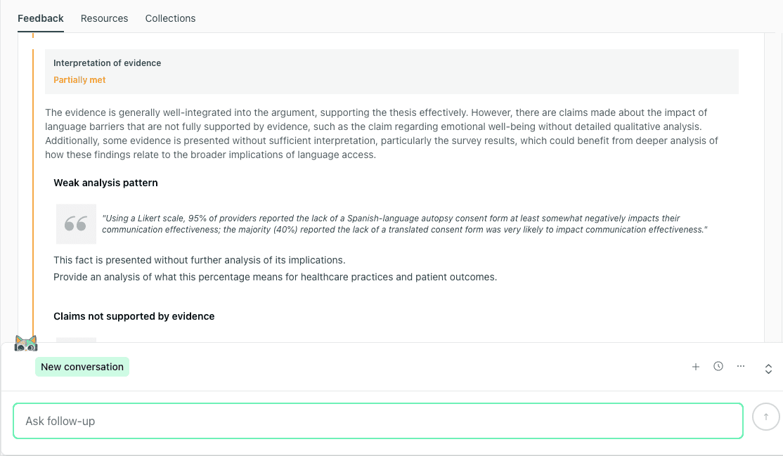Viewport: 783px width, 456px height.
Task: Send the follow-up message via arrow button
Action: (x=765, y=416)
